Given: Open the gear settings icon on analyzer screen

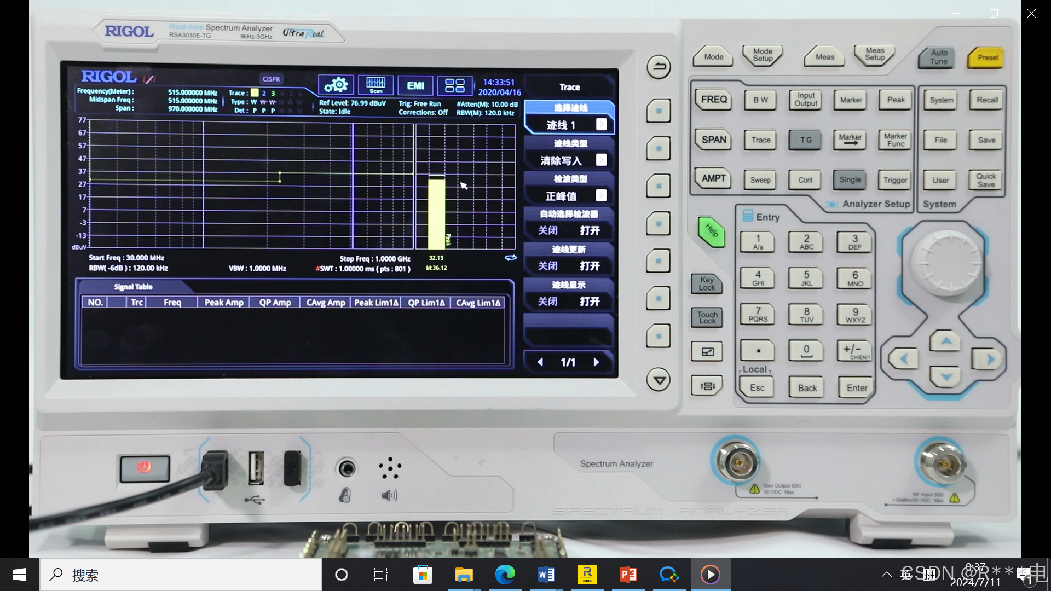Looking at the screenshot, I should tap(336, 85).
